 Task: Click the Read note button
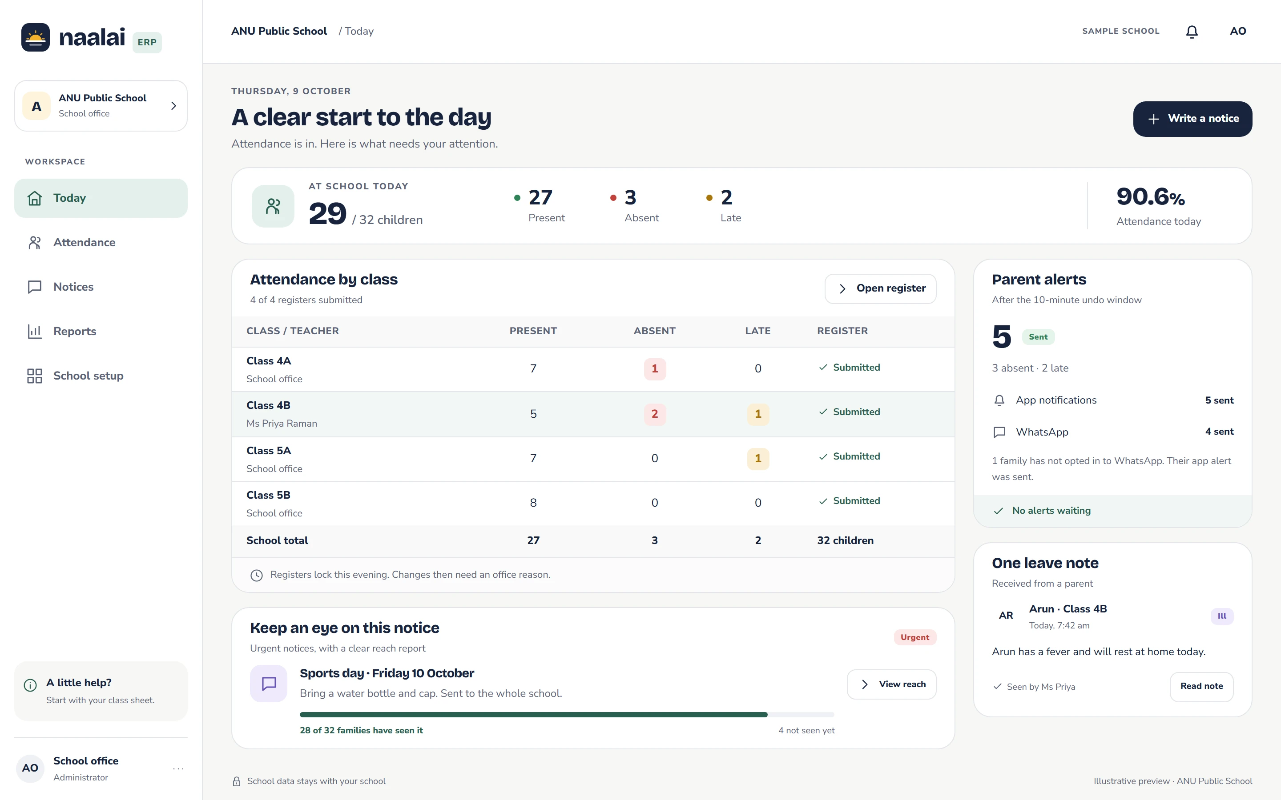click(x=1201, y=686)
